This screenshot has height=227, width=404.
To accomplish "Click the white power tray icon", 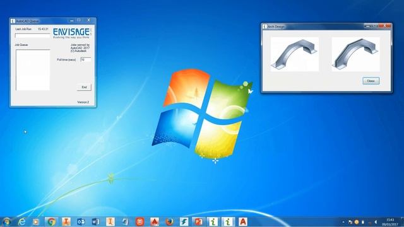I will (363, 222).
